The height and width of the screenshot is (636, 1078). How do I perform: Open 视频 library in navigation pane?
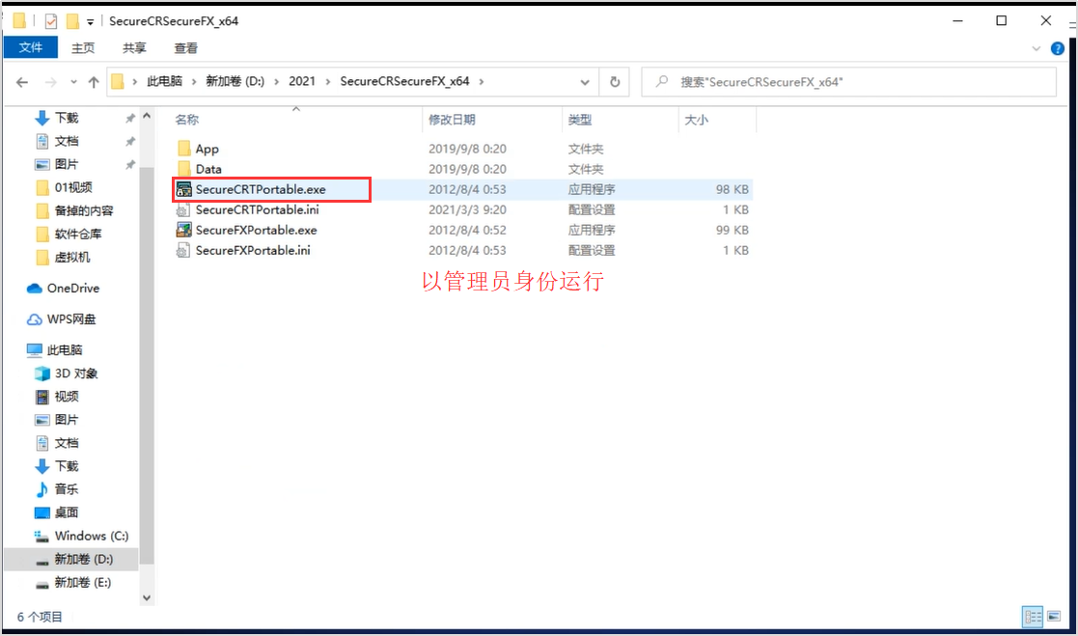click(66, 397)
